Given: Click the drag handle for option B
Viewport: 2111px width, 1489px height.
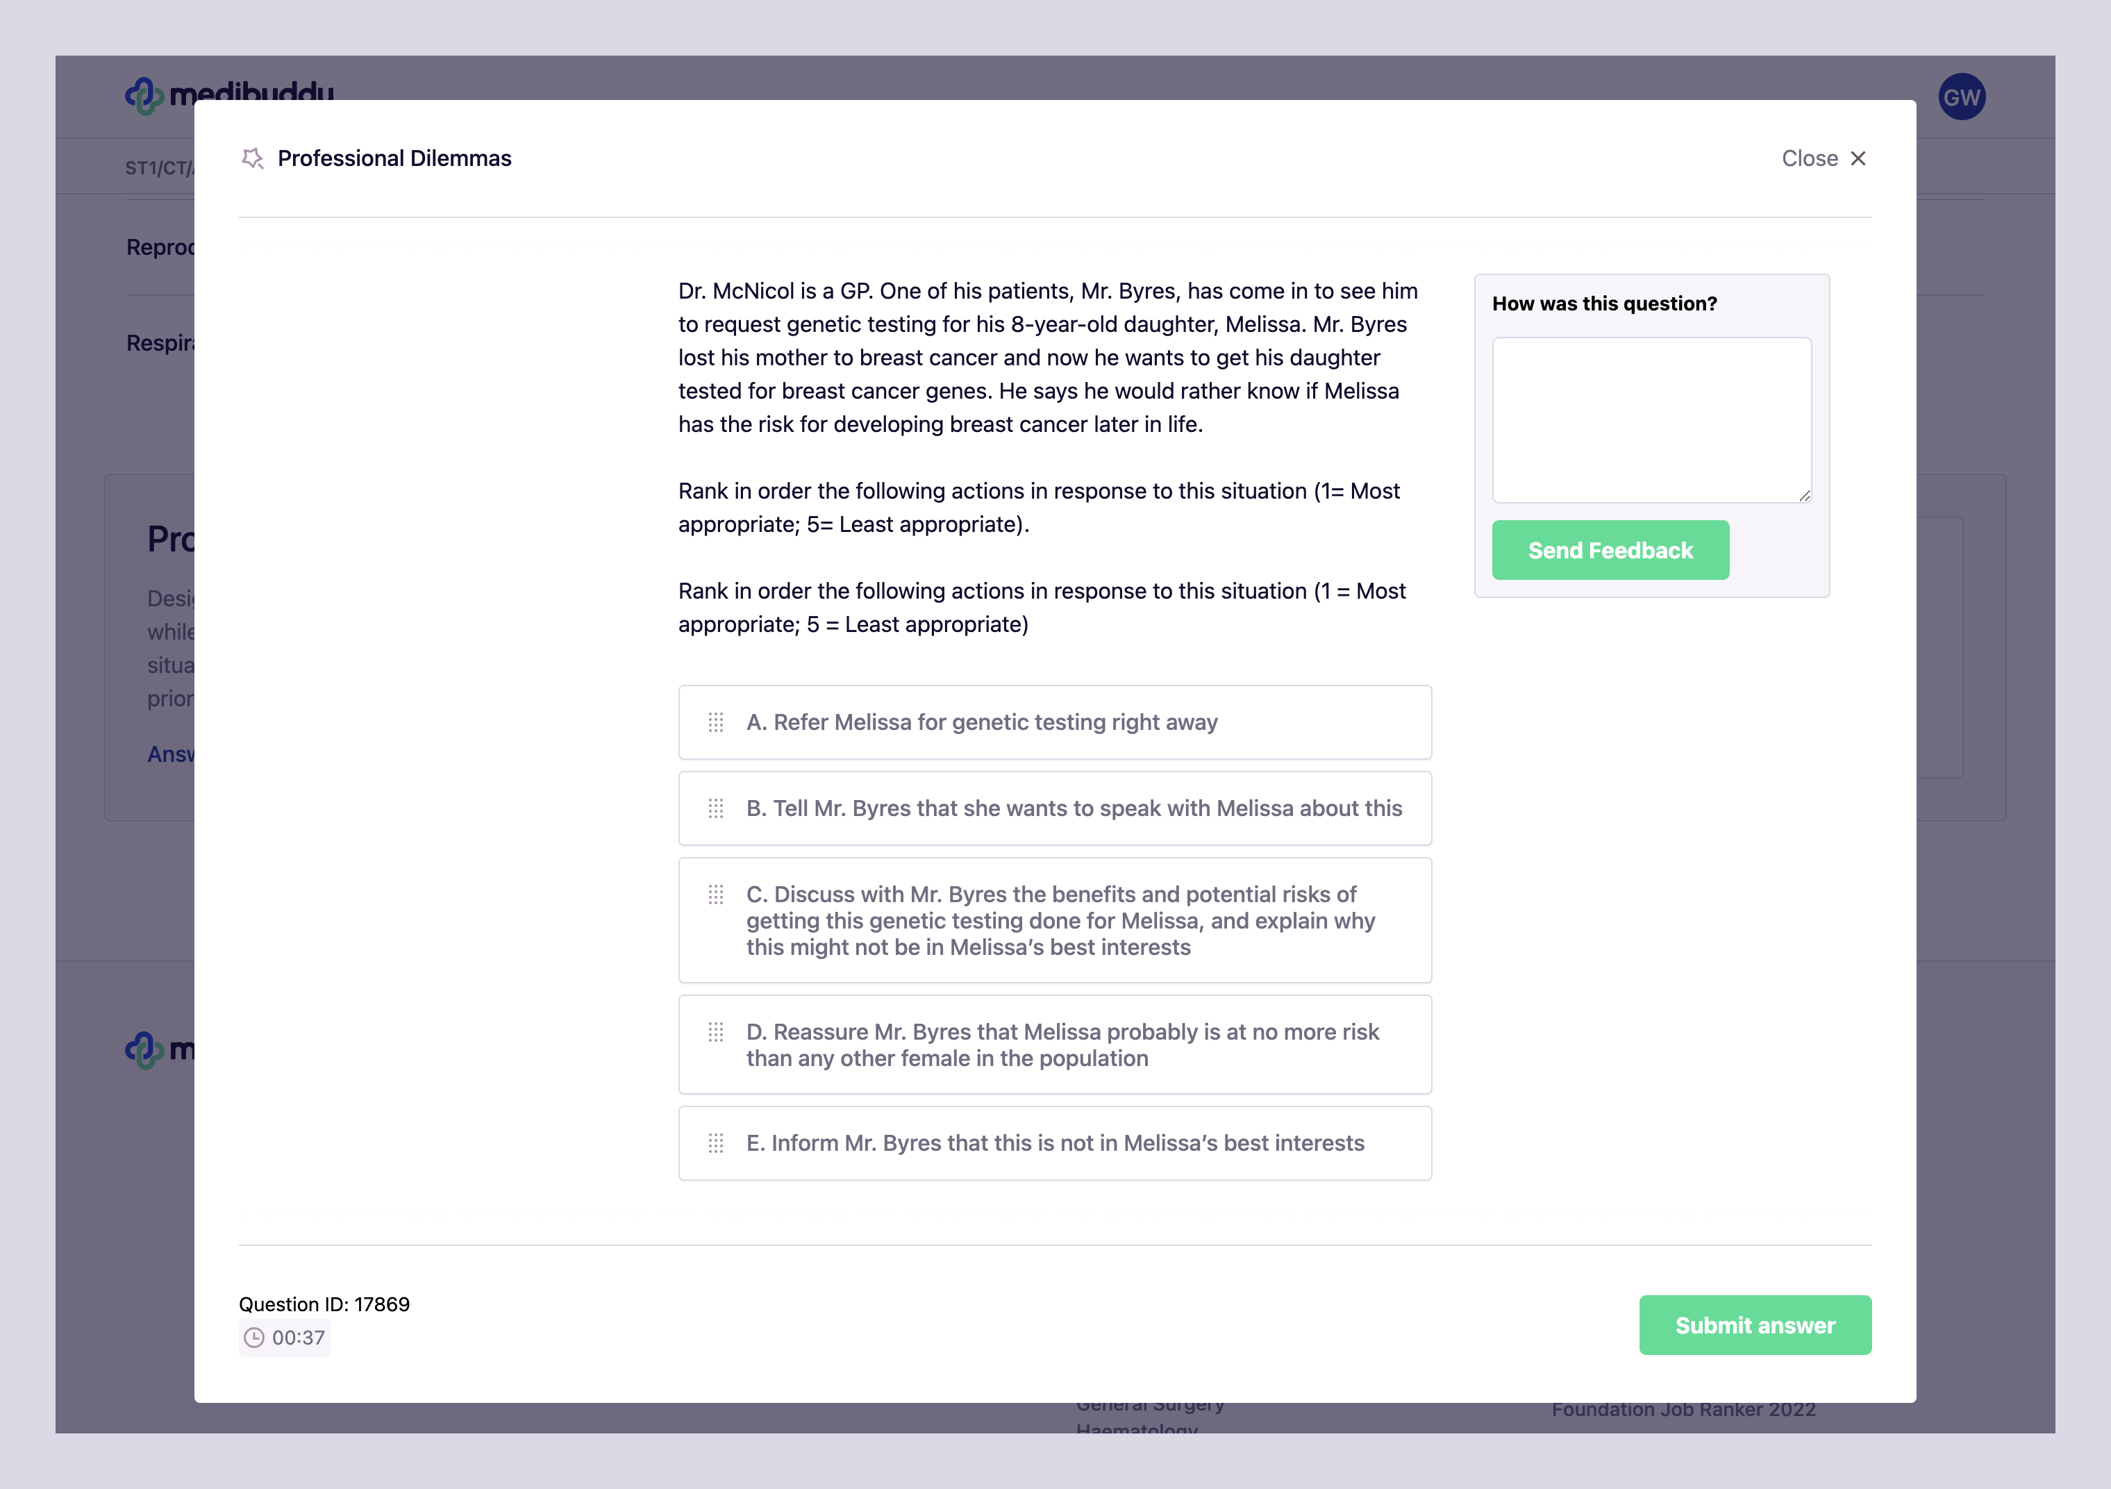Looking at the screenshot, I should pos(716,808).
